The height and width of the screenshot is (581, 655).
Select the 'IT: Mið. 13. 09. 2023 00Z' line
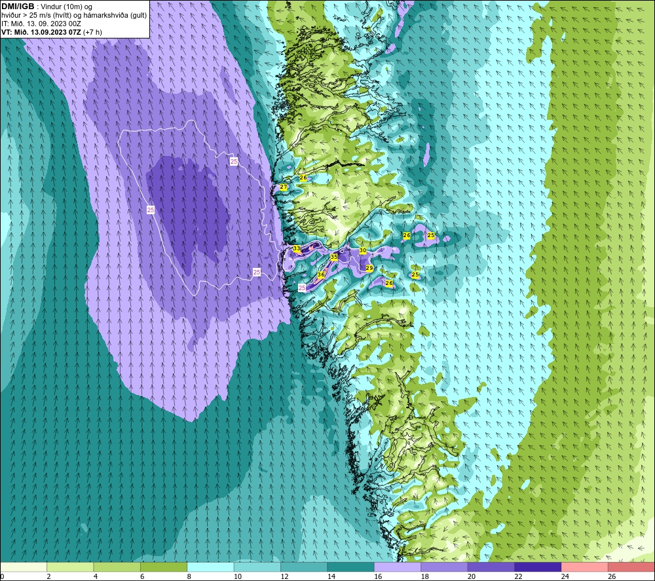tap(41, 24)
